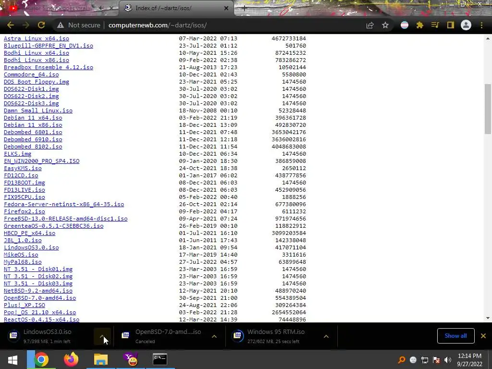Close the downloads bar
This screenshot has width=492, height=369.
pos(483,336)
